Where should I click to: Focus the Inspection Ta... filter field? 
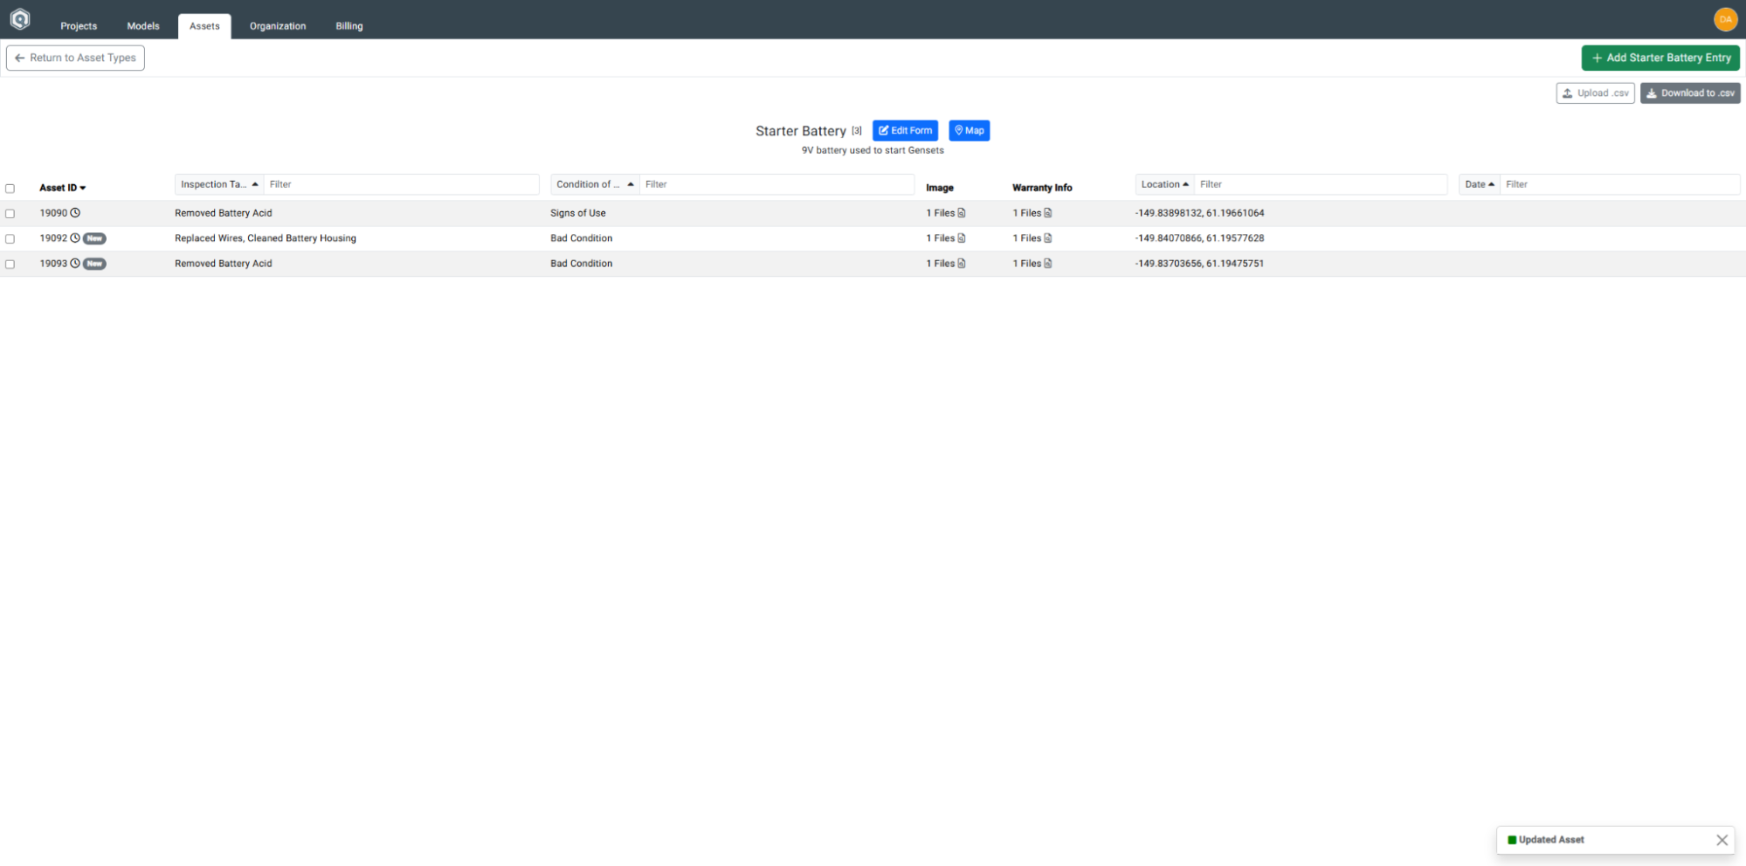(401, 184)
